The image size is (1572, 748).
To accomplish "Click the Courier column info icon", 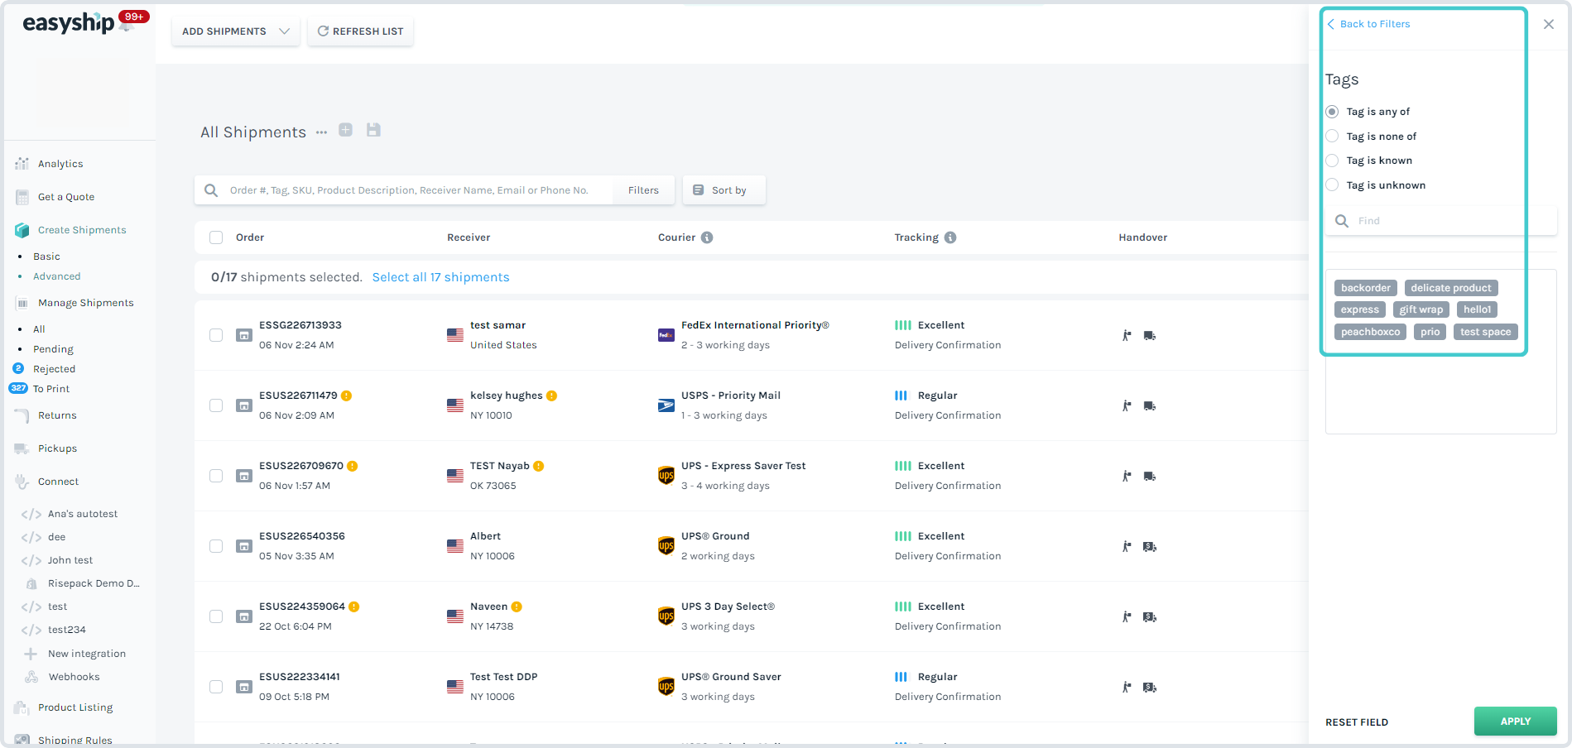I will pos(707,237).
